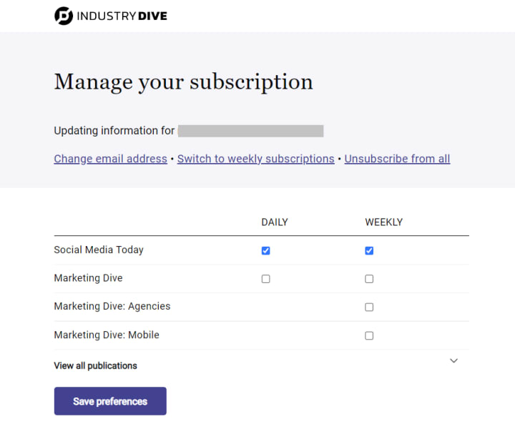
Task: Click the DAILY column header
Action: 275,222
